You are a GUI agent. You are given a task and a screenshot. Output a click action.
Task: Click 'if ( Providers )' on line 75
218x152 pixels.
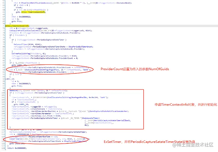click(18, 35)
